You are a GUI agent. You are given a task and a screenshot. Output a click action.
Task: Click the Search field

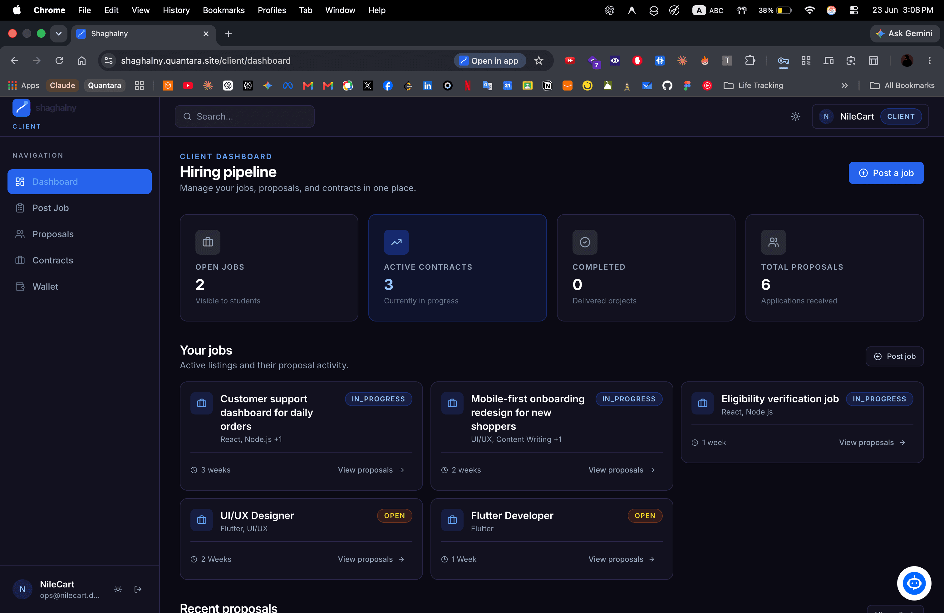[245, 116]
